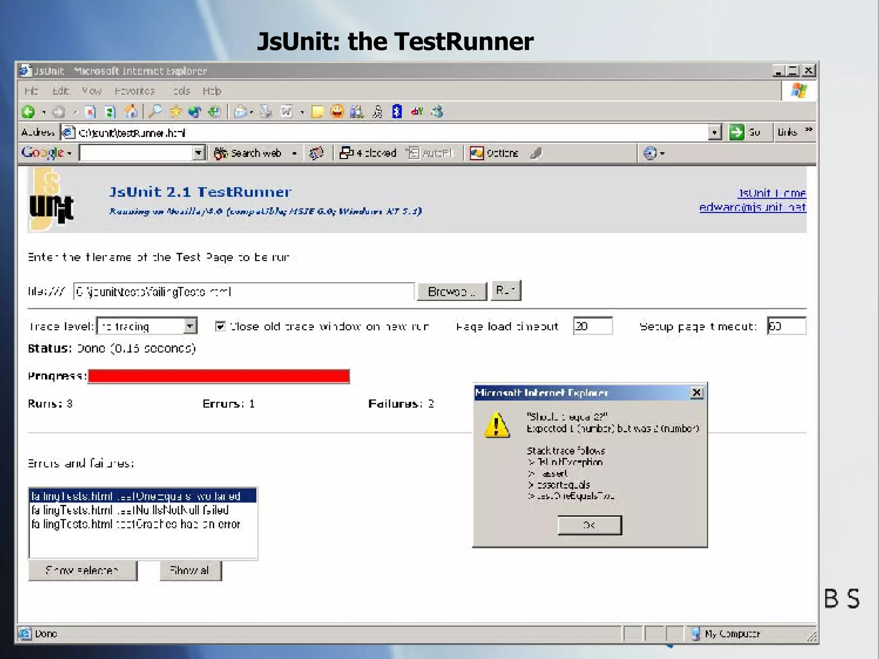Go to the Home page icon

pos(131,112)
